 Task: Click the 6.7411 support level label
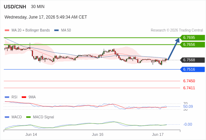point(189,88)
